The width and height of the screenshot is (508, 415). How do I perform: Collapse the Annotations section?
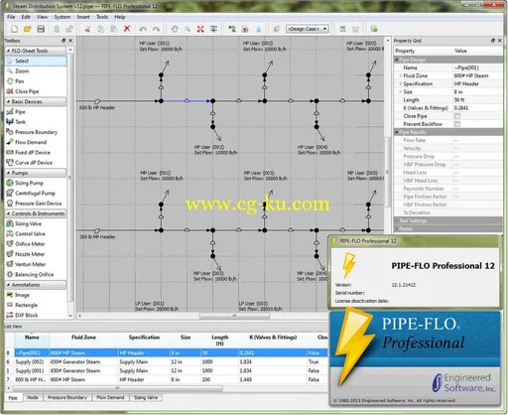pos(9,285)
